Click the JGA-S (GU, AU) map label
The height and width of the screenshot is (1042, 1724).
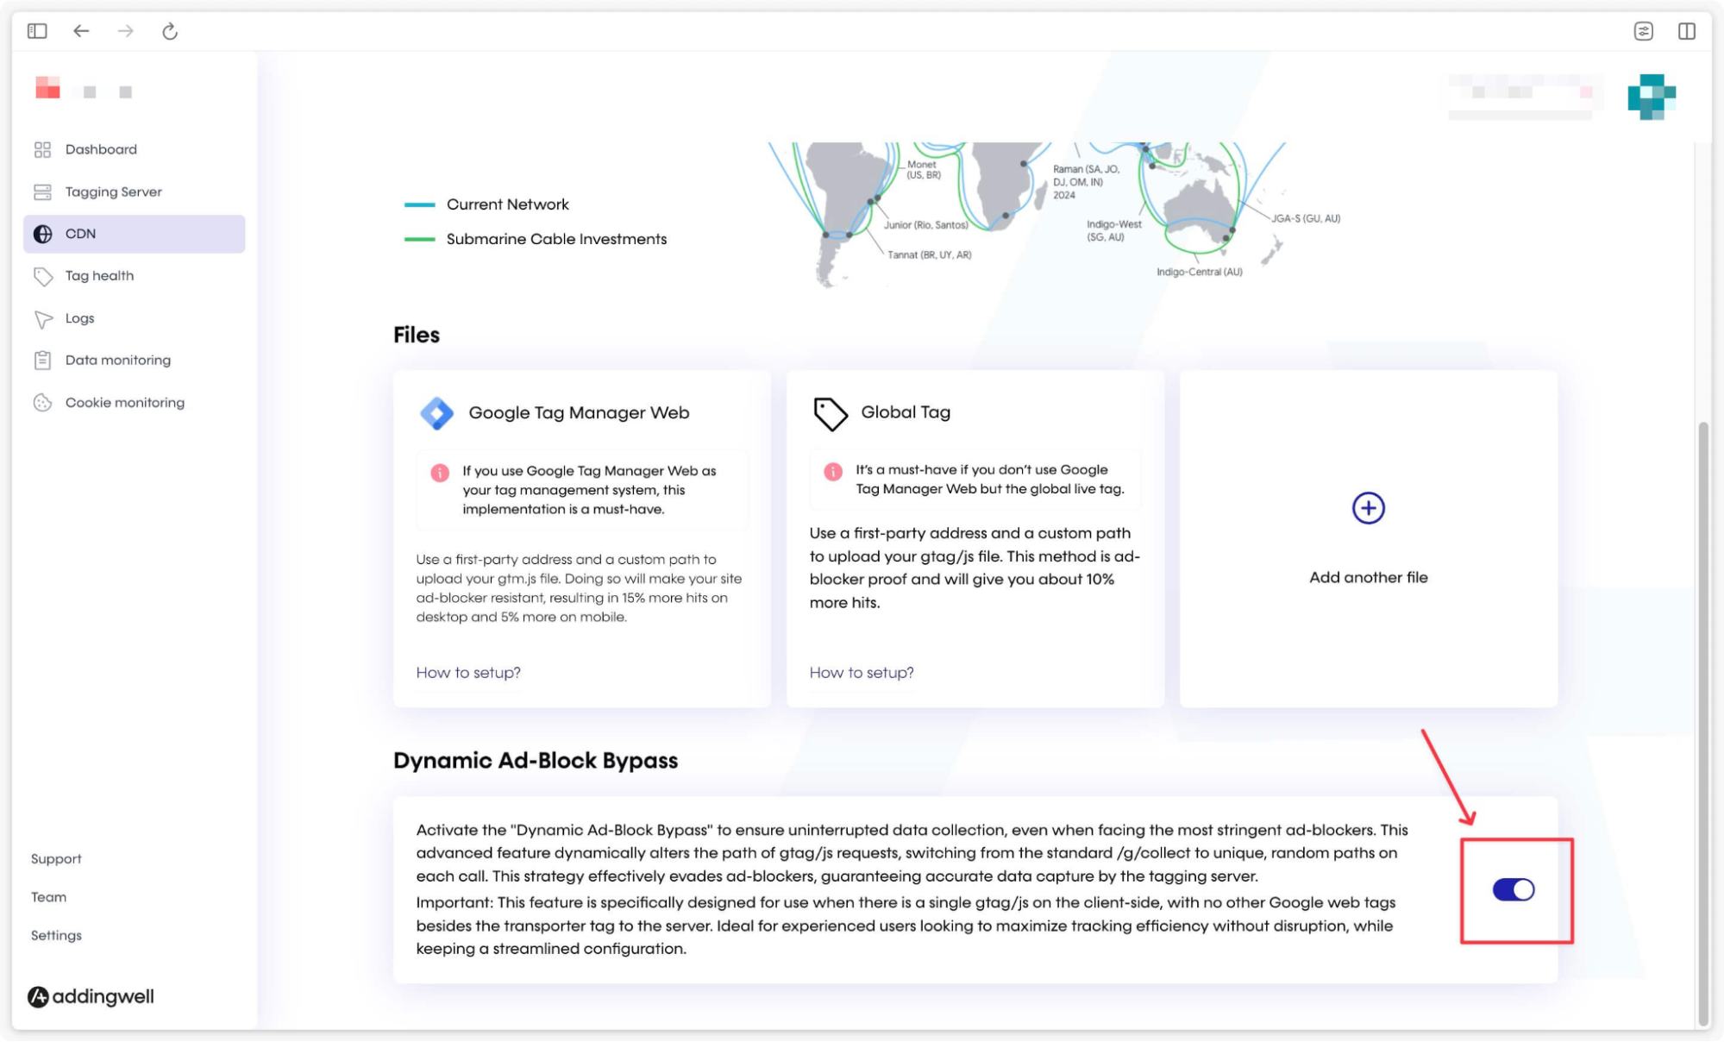1306,219
